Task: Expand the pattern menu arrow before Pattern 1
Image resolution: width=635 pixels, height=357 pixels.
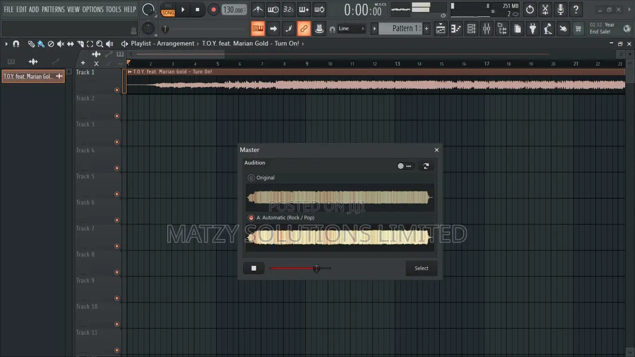Action: (x=374, y=29)
